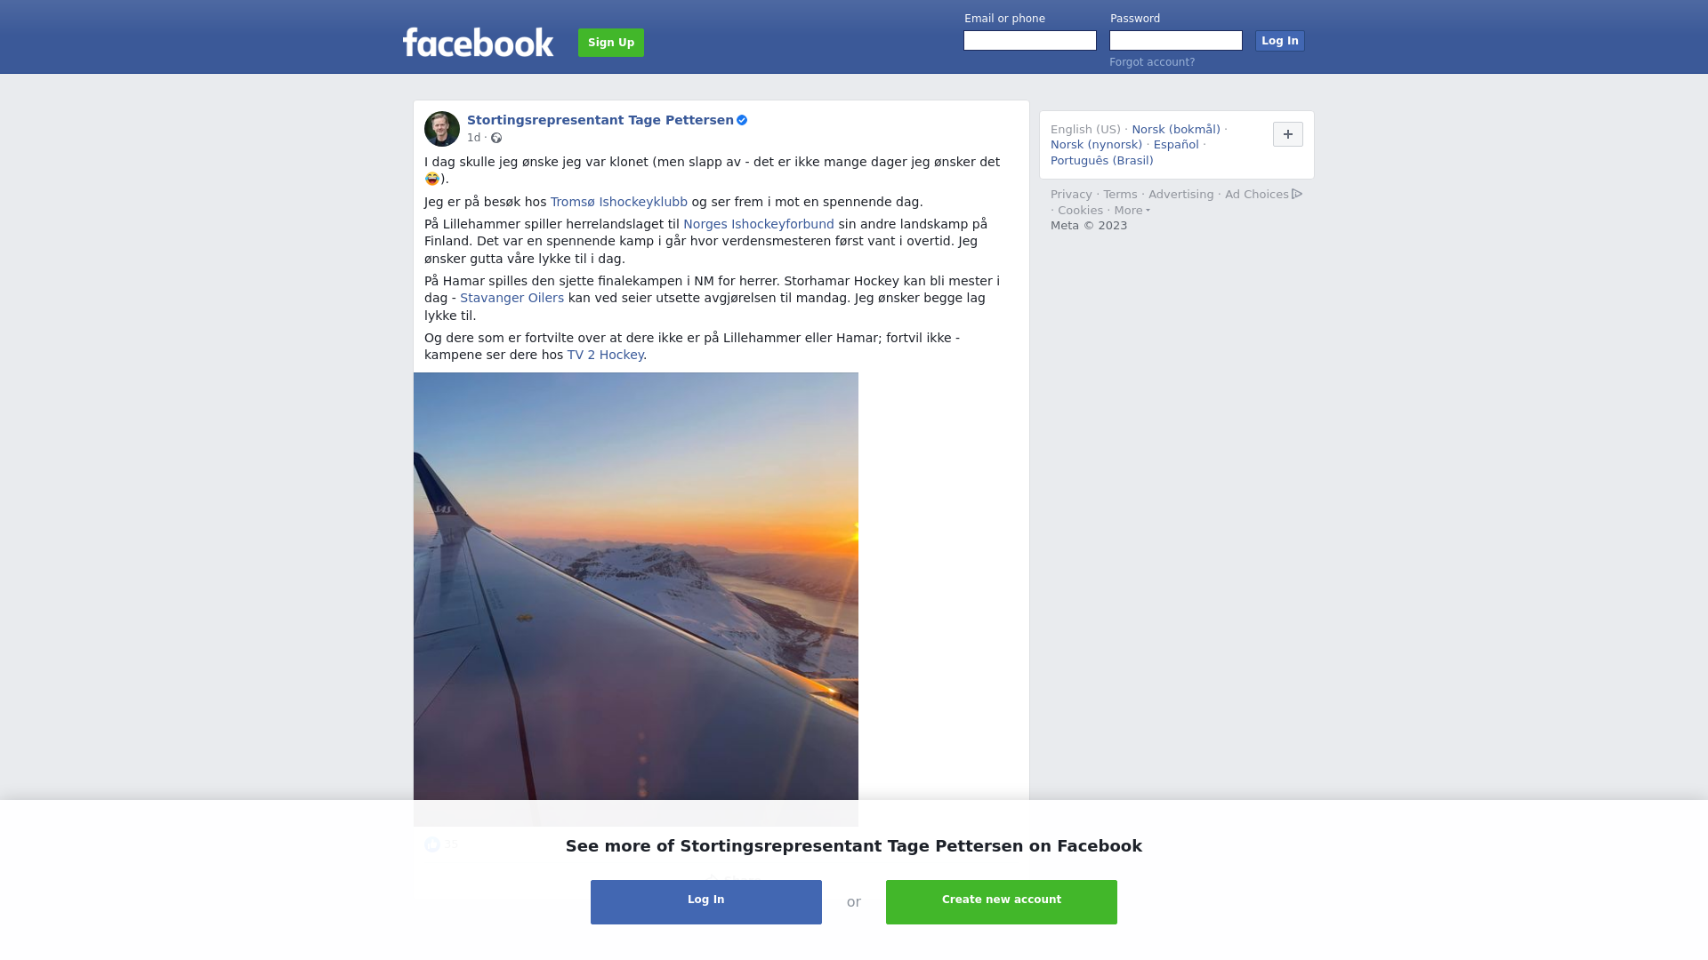The width and height of the screenshot is (1708, 960).
Task: Expand the More footer dropdown
Action: pyautogui.click(x=1132, y=211)
